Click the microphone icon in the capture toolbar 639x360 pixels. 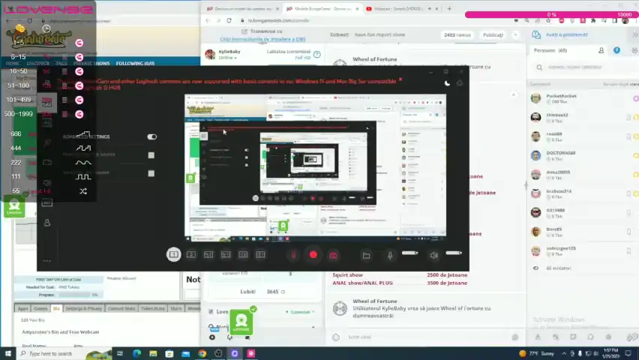click(x=390, y=255)
